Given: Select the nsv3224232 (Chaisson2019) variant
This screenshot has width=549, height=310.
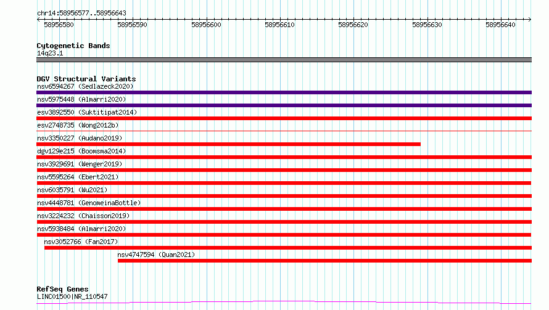Looking at the screenshot, I should pos(83,216).
